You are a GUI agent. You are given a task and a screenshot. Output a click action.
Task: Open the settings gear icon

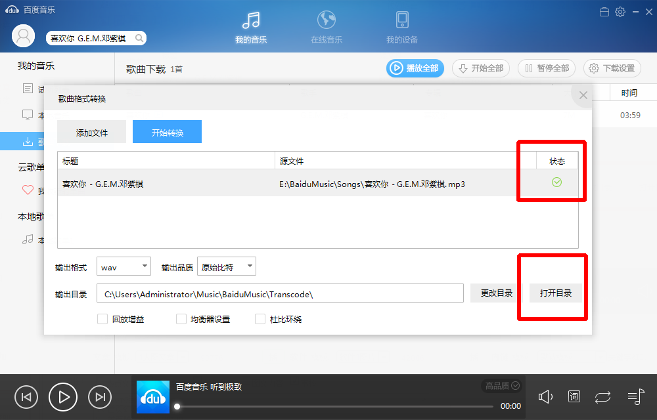click(619, 11)
